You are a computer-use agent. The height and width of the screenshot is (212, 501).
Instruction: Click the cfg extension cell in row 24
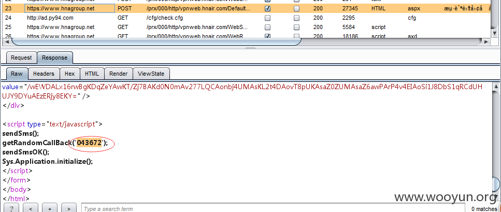412,18
